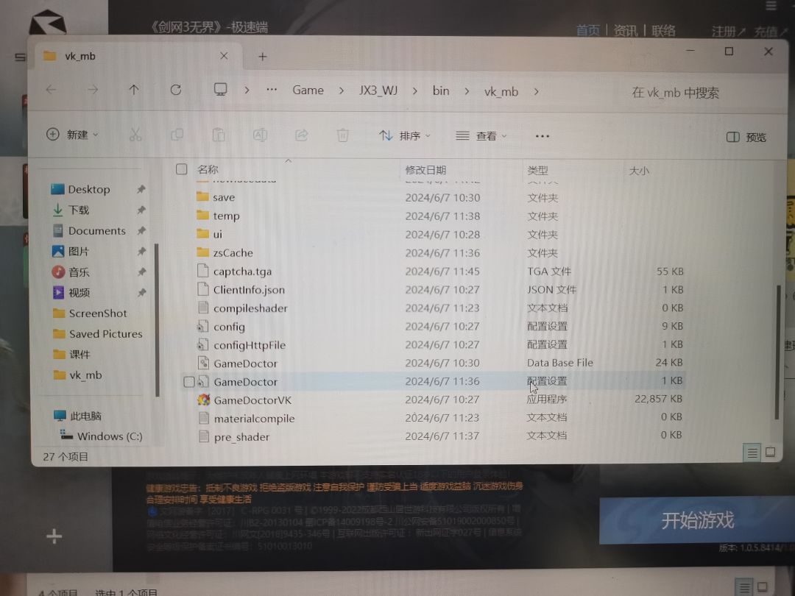Image resolution: width=795 pixels, height=596 pixels.
Task: Go forward in File Explorer
Action: tap(93, 90)
